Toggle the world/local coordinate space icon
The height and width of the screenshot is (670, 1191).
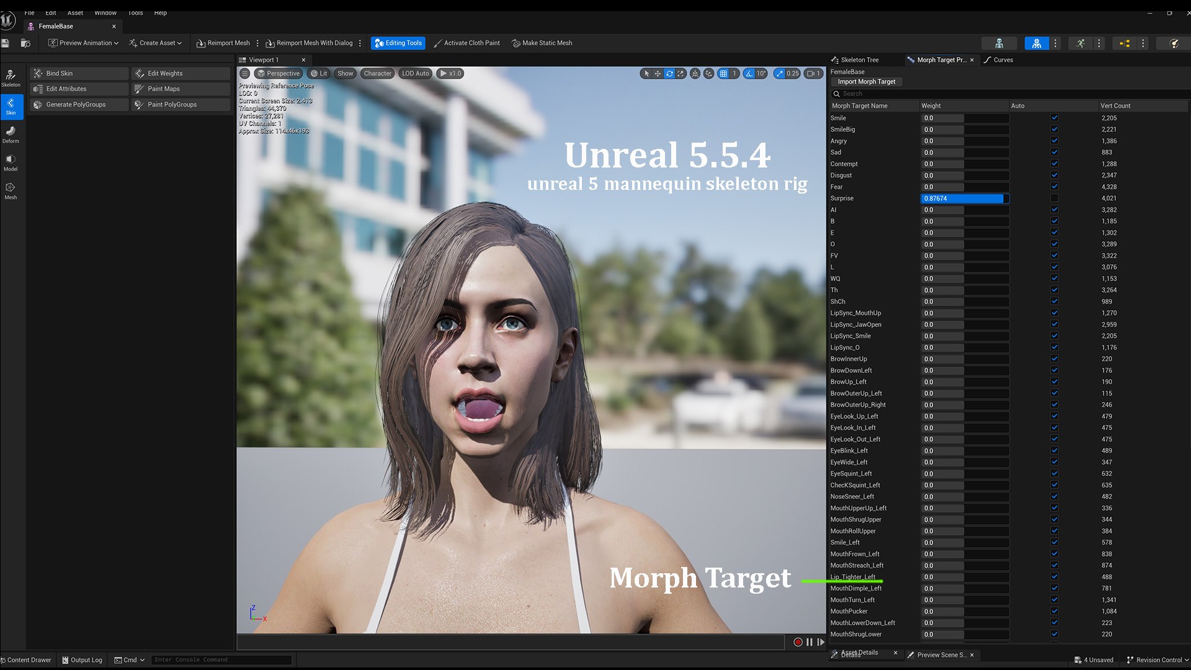(x=695, y=73)
